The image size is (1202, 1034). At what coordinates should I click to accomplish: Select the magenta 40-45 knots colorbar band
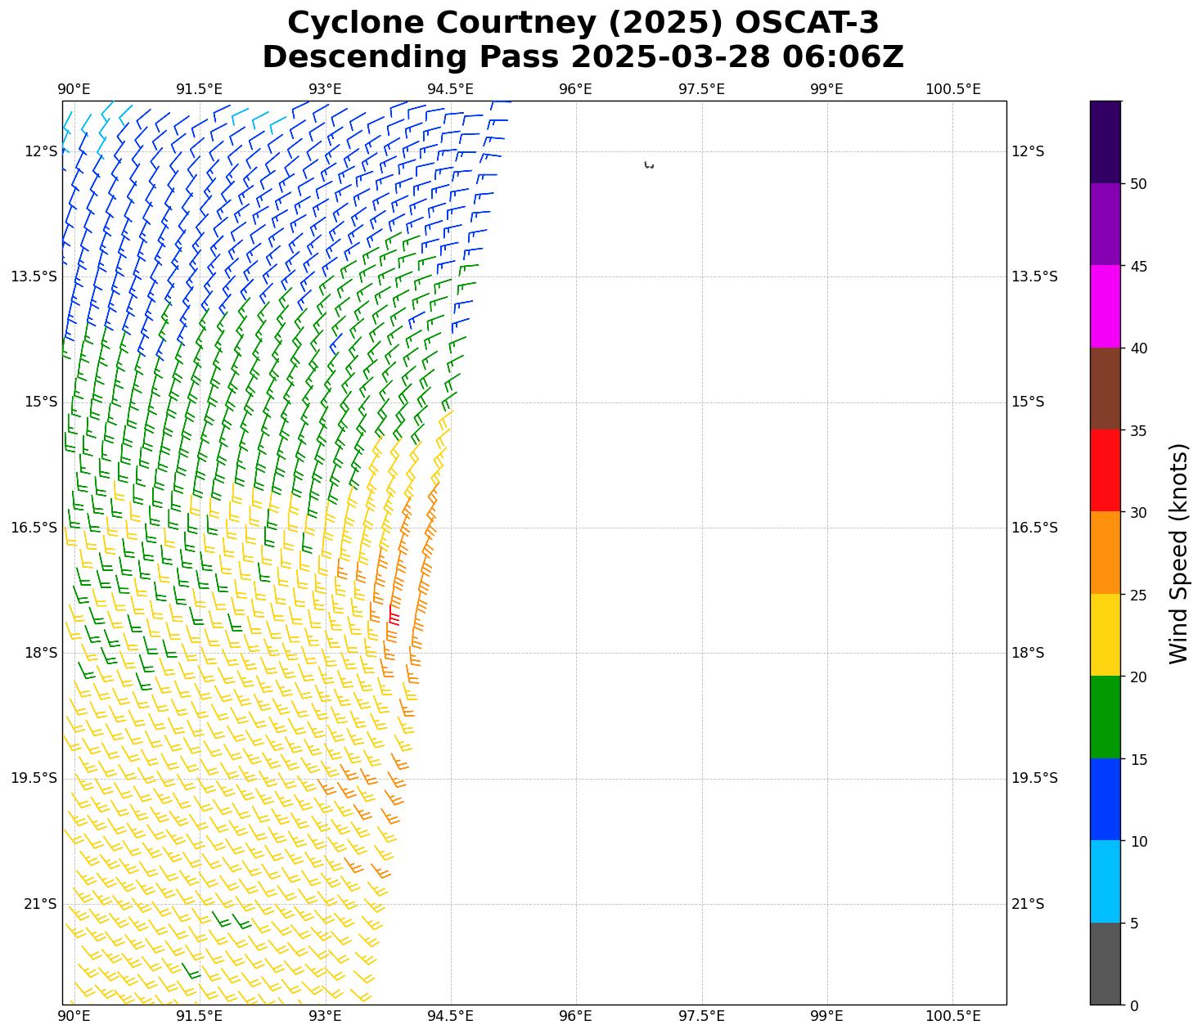(1105, 306)
